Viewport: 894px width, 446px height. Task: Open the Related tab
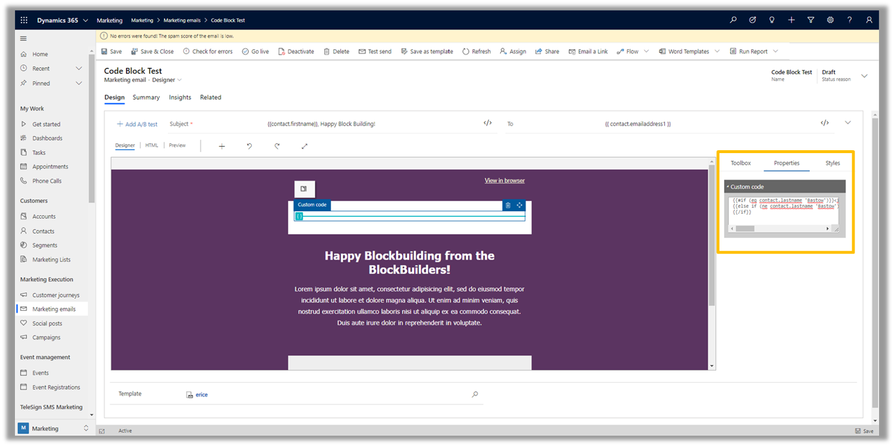coord(211,97)
